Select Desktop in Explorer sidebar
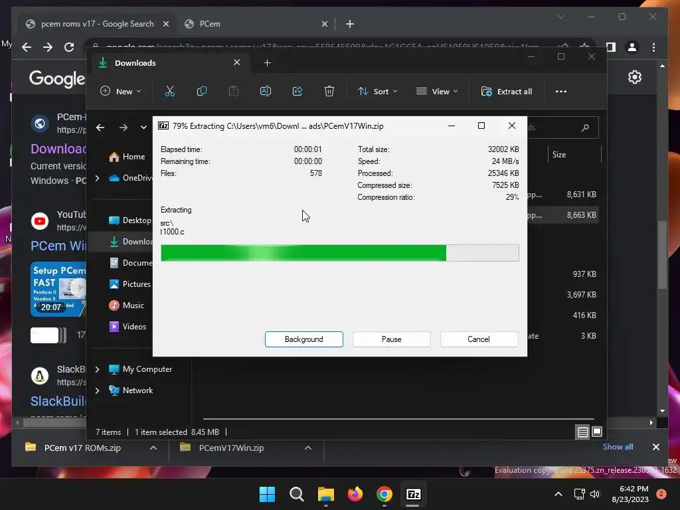The height and width of the screenshot is (510, 680). click(x=129, y=220)
